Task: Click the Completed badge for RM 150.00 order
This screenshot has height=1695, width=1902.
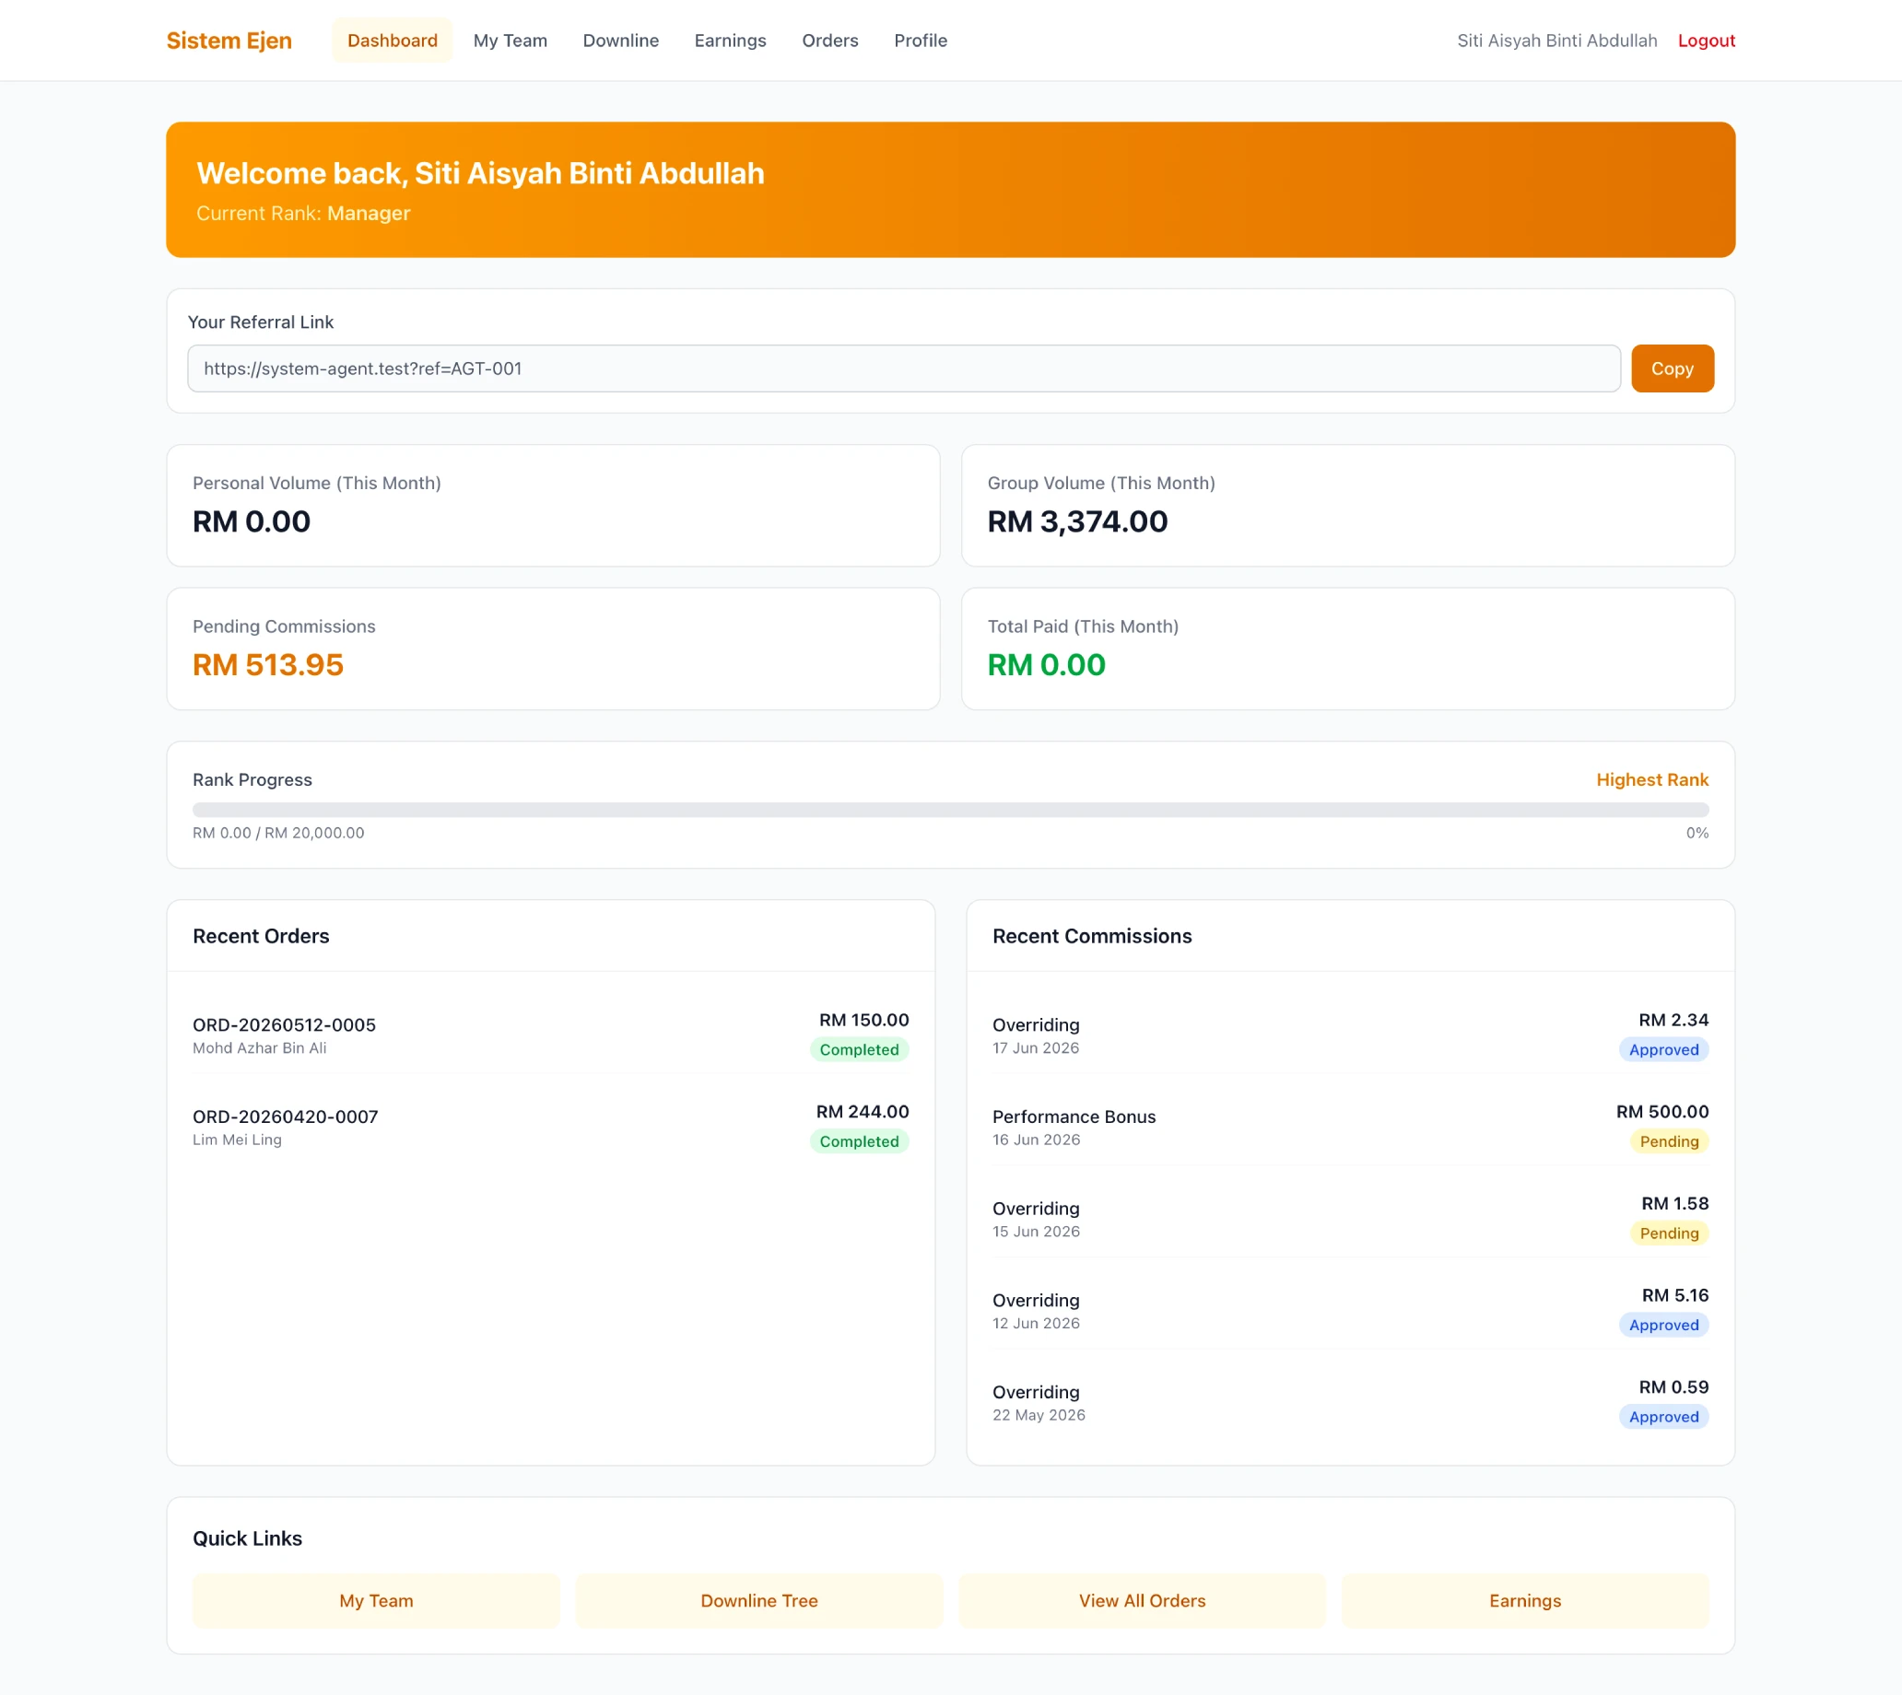Action: coord(859,1049)
